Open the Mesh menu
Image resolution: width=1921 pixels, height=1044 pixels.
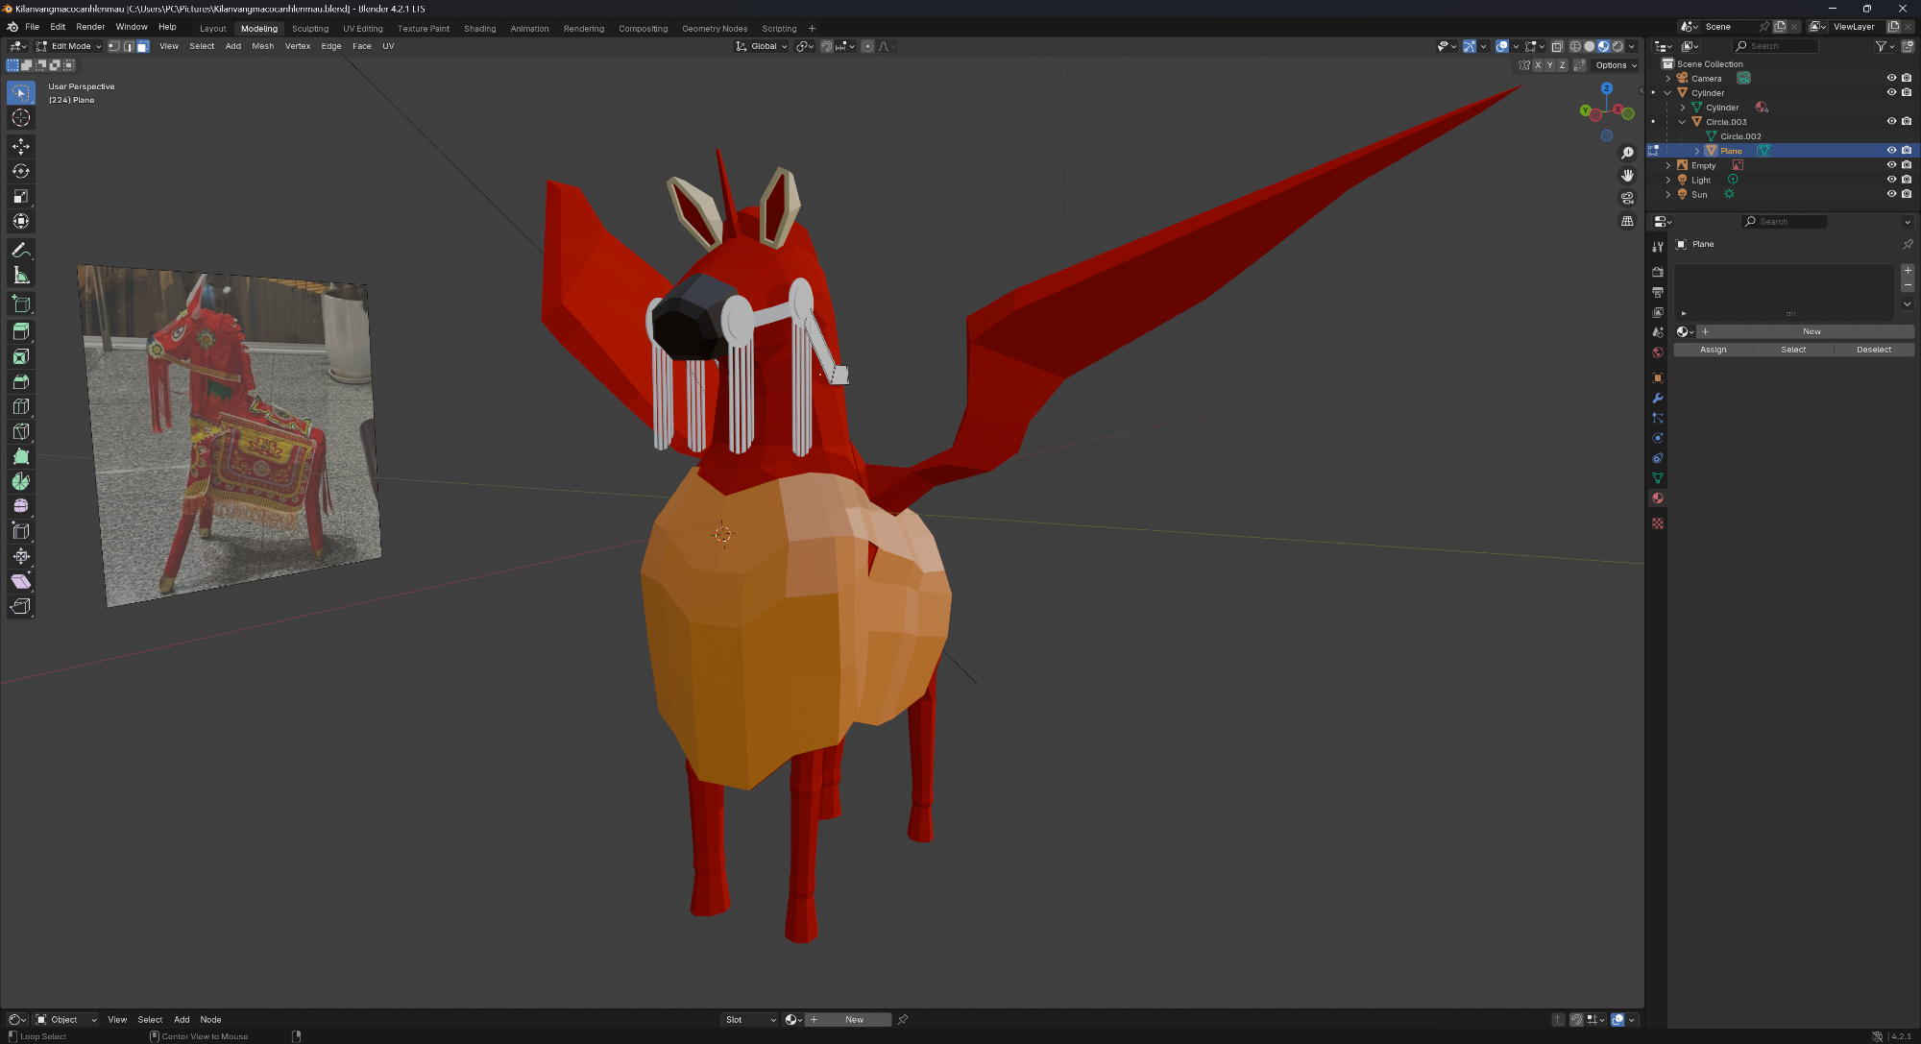click(x=262, y=46)
